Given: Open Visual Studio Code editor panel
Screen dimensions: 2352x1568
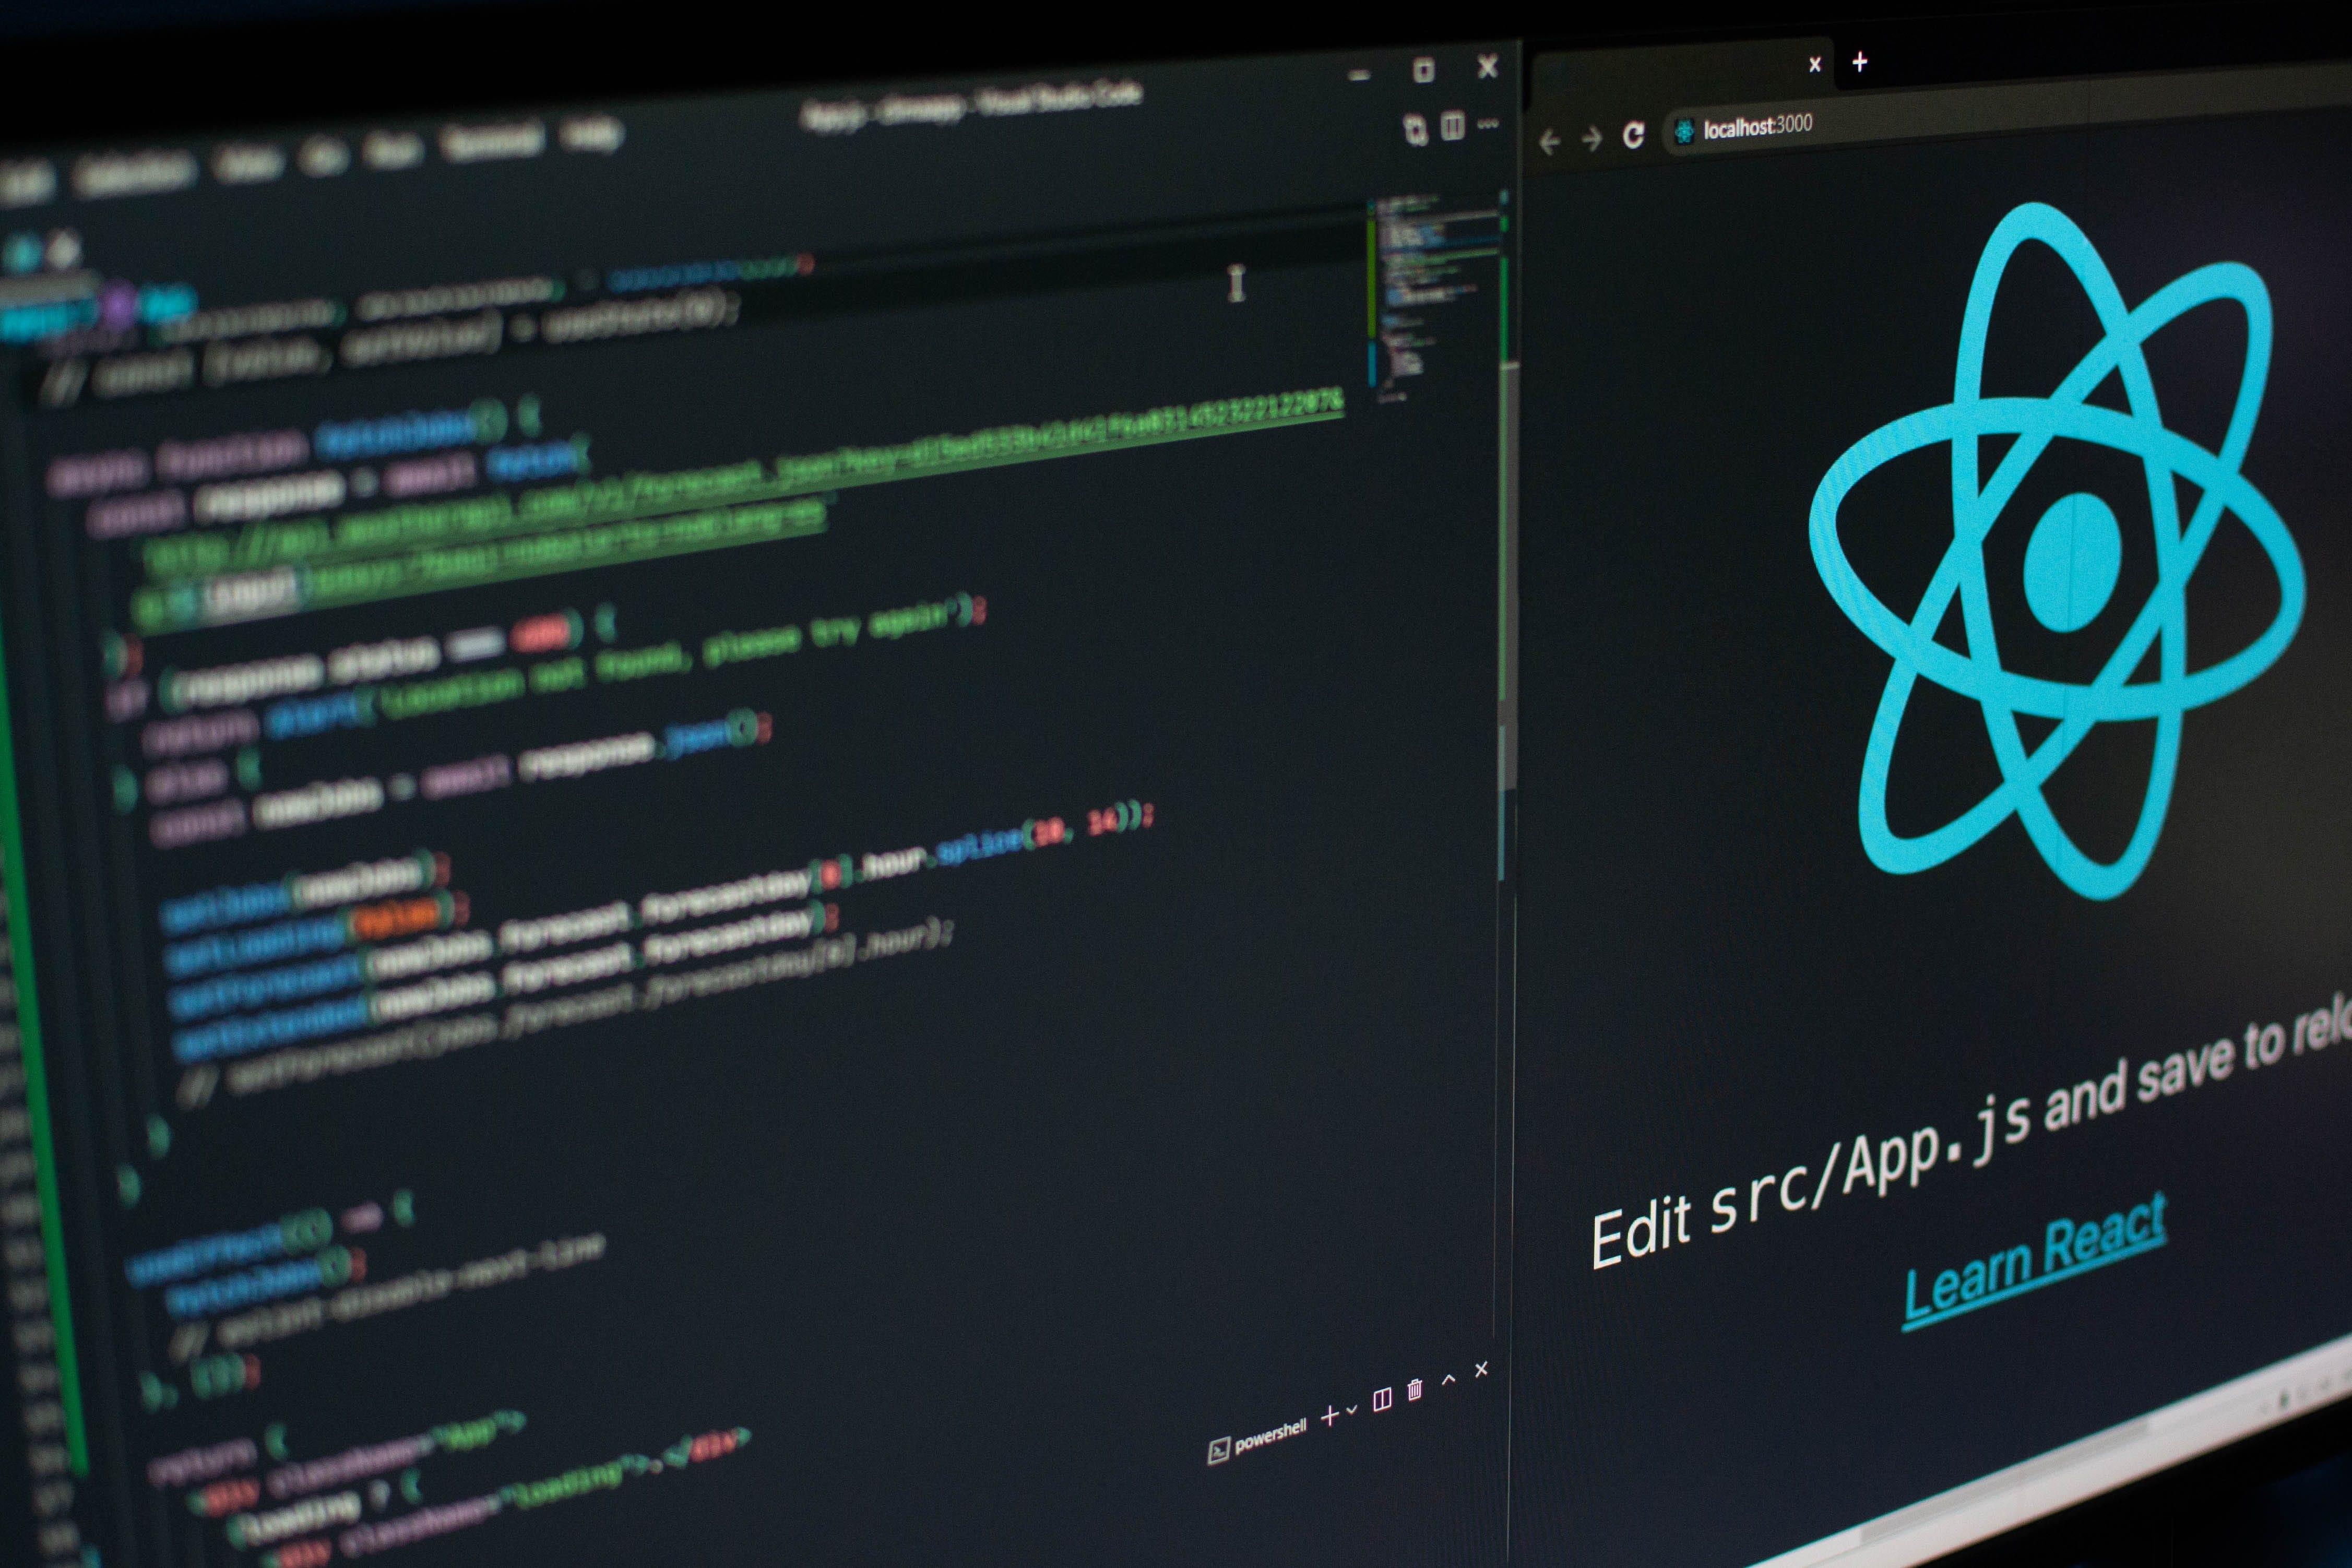Looking at the screenshot, I should [x=700, y=788].
